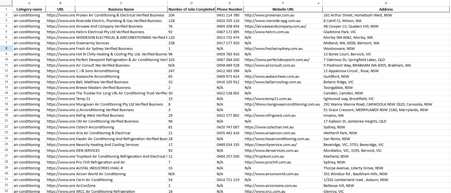Select column A header
451x193 pixels.
pos(29,3)
